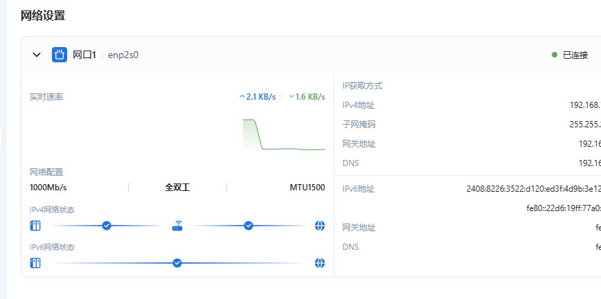Screen dimensions: 601x299
Task: Click the IPv4 internet globe icon
Action: pos(319,226)
